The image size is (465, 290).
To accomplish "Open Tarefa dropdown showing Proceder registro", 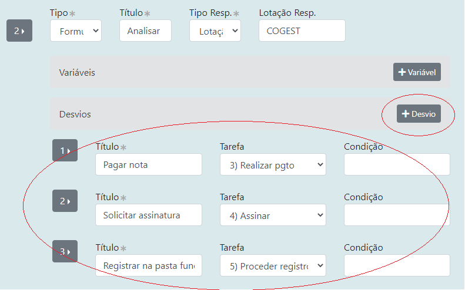I will coord(273,266).
